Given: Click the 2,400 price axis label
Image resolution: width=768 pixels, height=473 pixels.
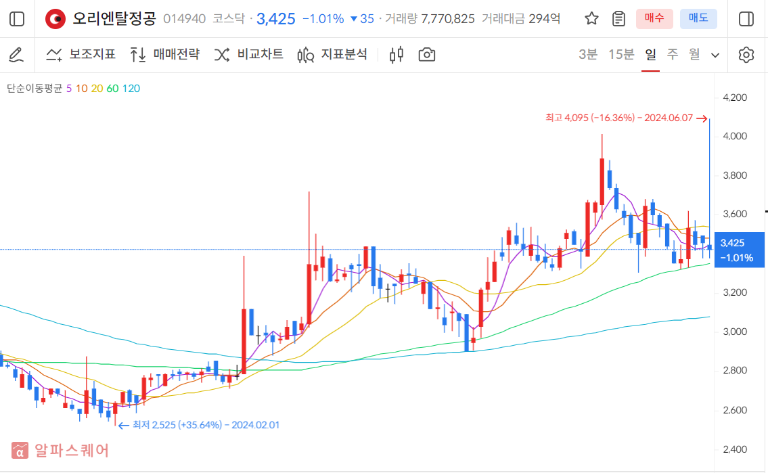Looking at the screenshot, I should click(735, 449).
